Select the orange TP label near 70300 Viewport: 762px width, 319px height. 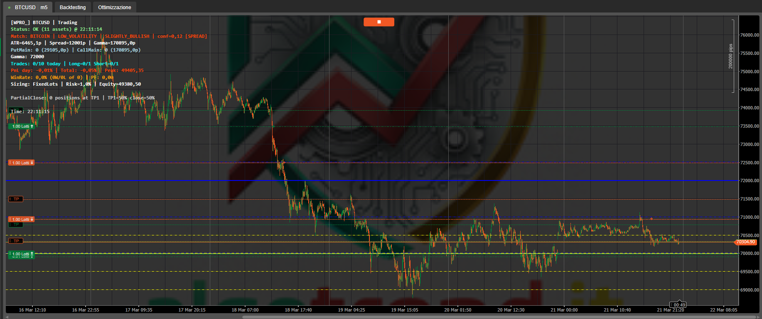pos(16,241)
